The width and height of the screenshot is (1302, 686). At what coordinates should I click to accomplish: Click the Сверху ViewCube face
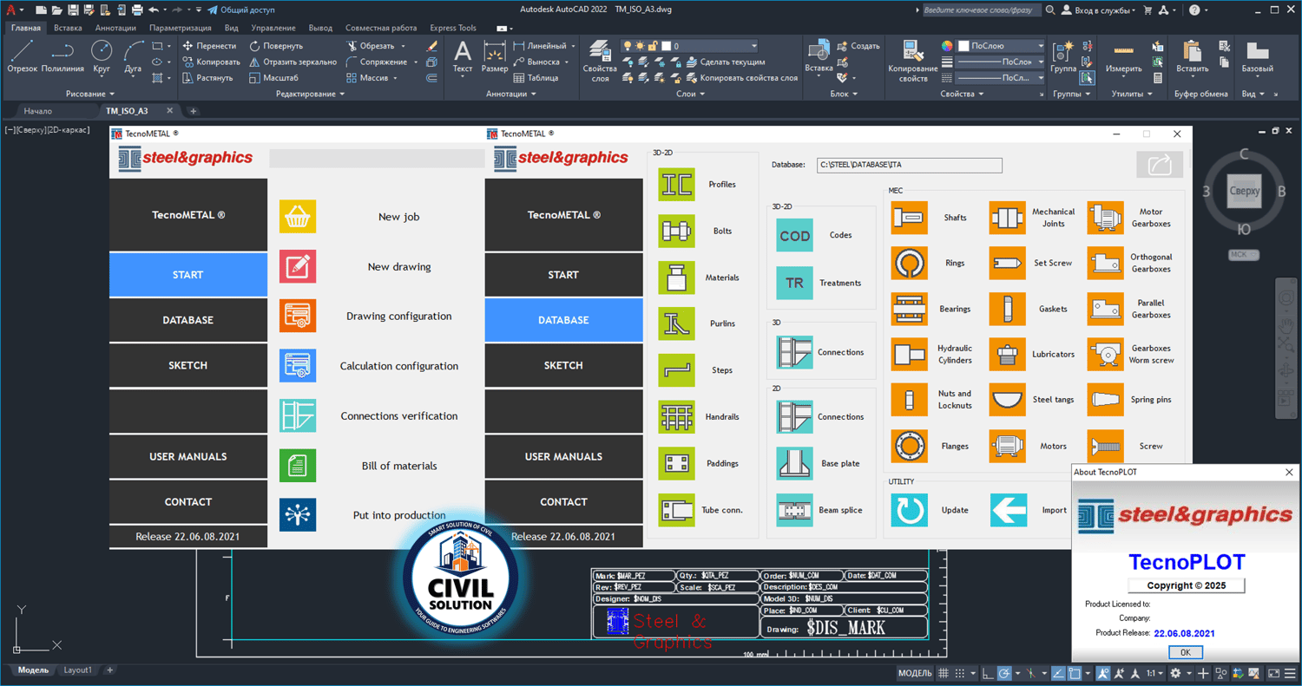[1245, 191]
